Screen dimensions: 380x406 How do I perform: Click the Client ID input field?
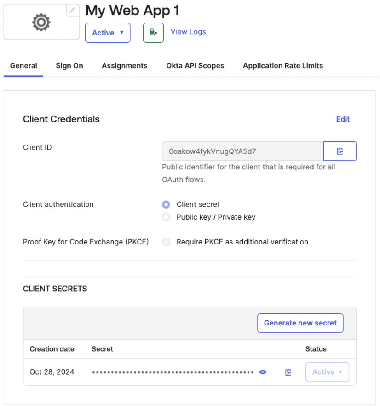click(x=243, y=151)
